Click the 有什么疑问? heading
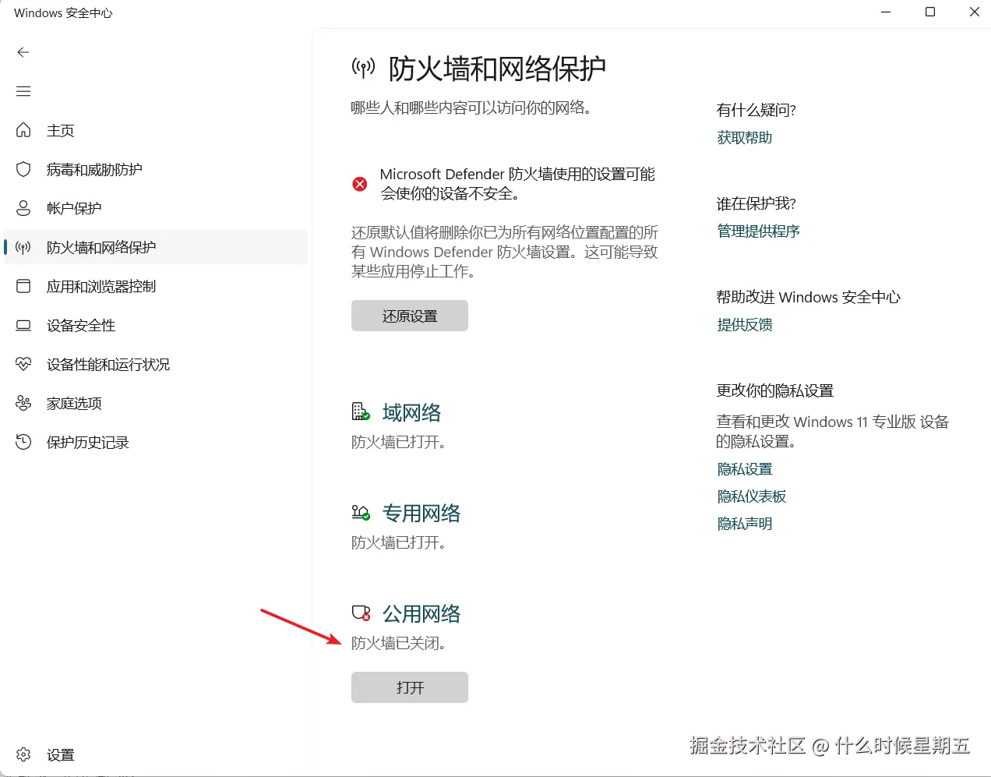991x777 pixels. [x=756, y=110]
